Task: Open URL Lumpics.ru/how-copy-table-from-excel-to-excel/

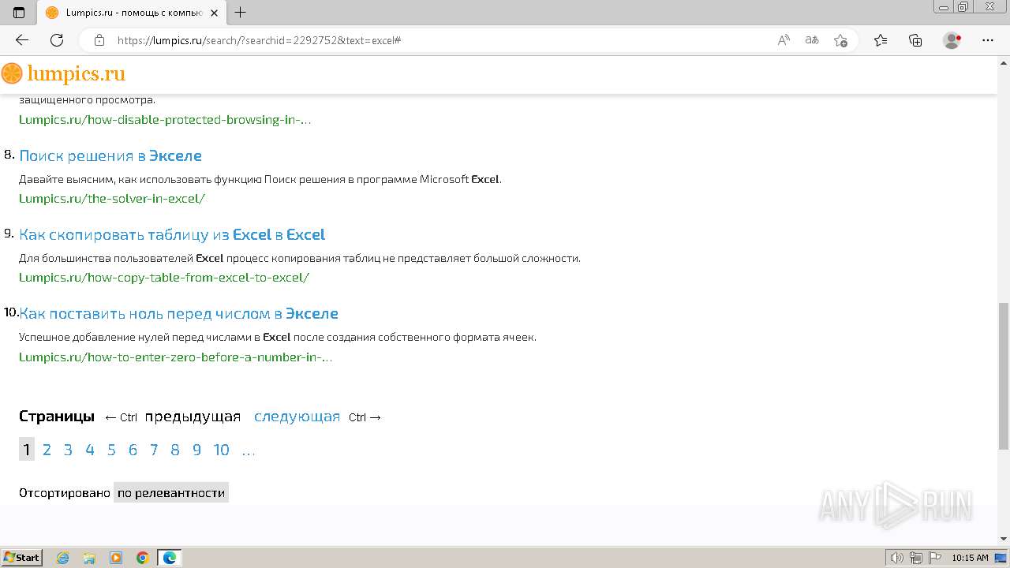Action: click(164, 278)
